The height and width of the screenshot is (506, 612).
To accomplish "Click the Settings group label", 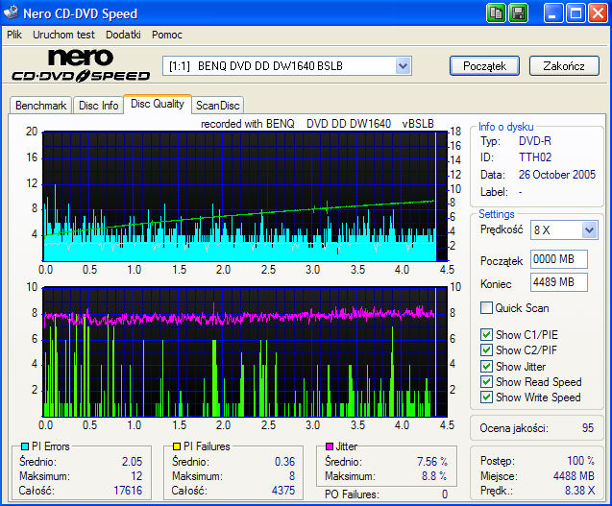I will (x=497, y=214).
